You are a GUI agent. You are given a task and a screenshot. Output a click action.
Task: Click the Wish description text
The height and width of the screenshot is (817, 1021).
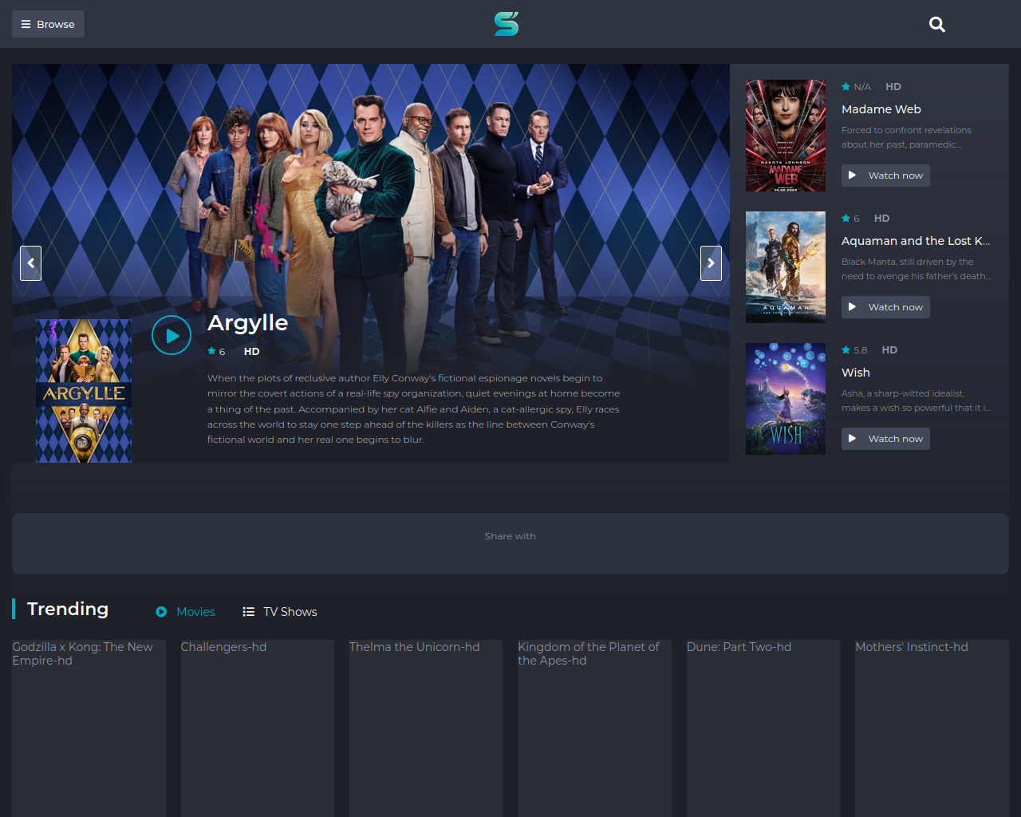916,401
